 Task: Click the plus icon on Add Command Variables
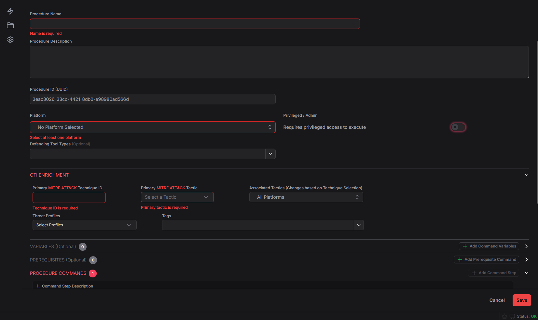coord(465,246)
